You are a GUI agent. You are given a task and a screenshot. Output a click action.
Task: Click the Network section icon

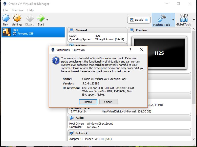[72, 133]
